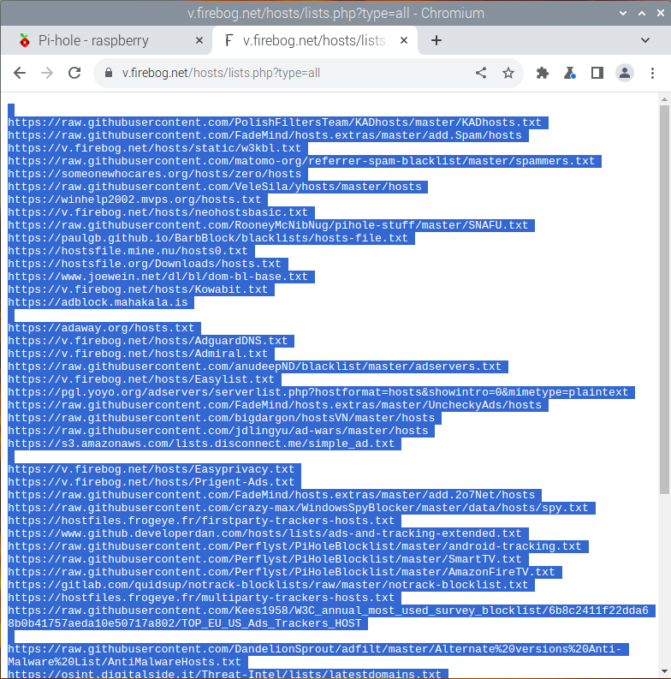Click the referrer-spam-blacklist spammers.txt URL
Screen dimensions: 671x679
[x=301, y=161]
